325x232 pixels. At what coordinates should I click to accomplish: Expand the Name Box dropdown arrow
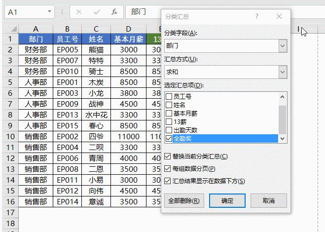[x=49, y=12]
